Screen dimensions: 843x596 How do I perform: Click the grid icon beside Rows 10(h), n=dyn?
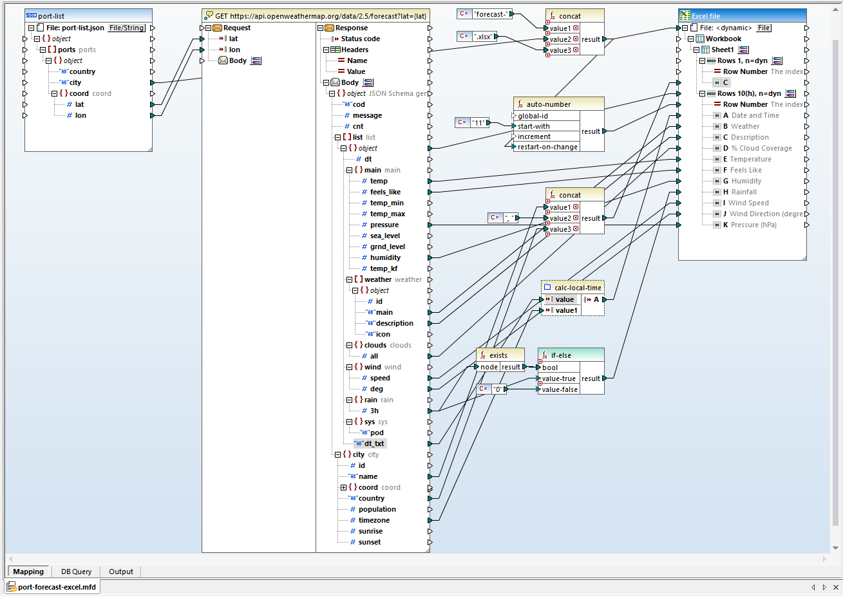pyautogui.click(x=790, y=93)
